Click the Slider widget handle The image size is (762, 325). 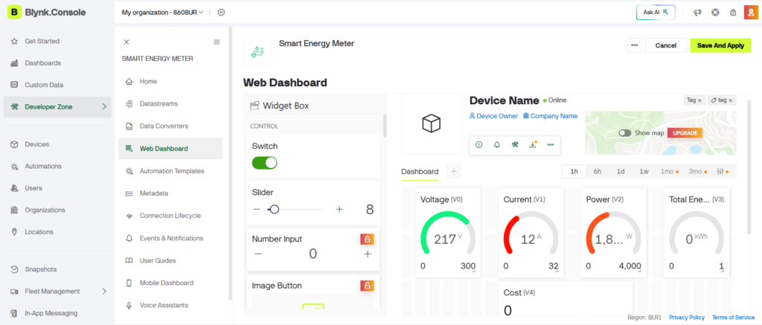(274, 210)
